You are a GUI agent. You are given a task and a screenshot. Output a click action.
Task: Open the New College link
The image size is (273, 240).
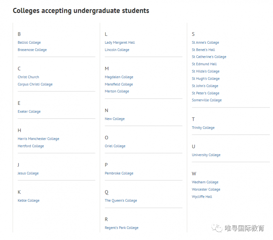click(x=115, y=119)
